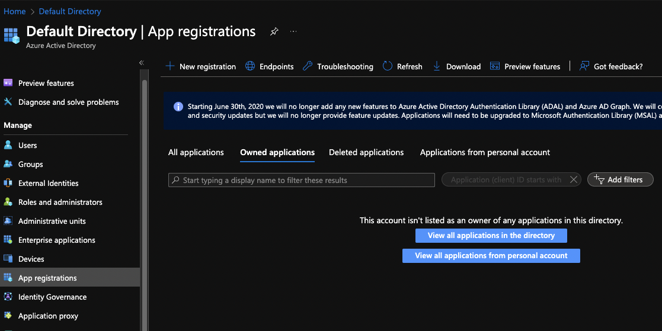Click the Enterprise applications icon
Screen dimensions: 662x331
pyautogui.click(x=8, y=239)
